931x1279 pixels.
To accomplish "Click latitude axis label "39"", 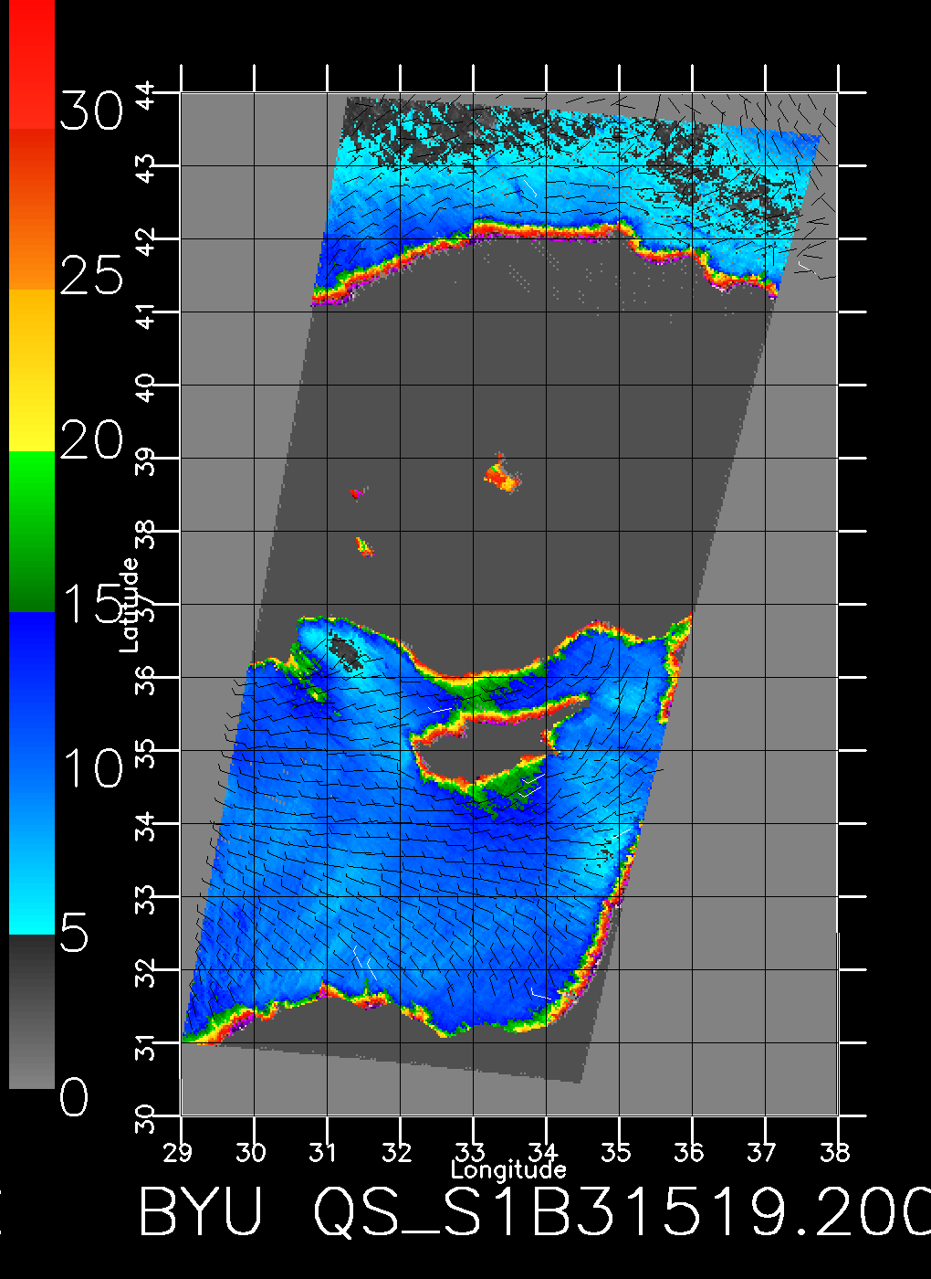I will click(x=146, y=460).
